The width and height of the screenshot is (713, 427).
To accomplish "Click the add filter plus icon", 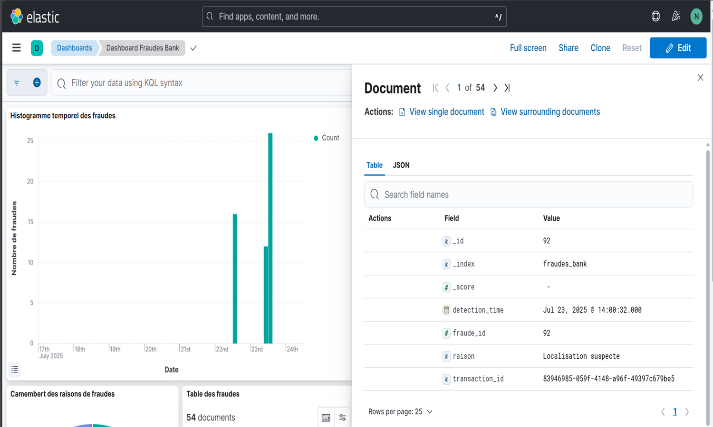I will pos(37,83).
